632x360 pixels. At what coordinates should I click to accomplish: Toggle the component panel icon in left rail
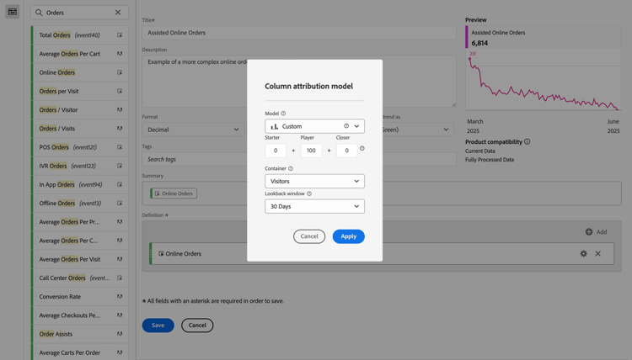[12, 12]
